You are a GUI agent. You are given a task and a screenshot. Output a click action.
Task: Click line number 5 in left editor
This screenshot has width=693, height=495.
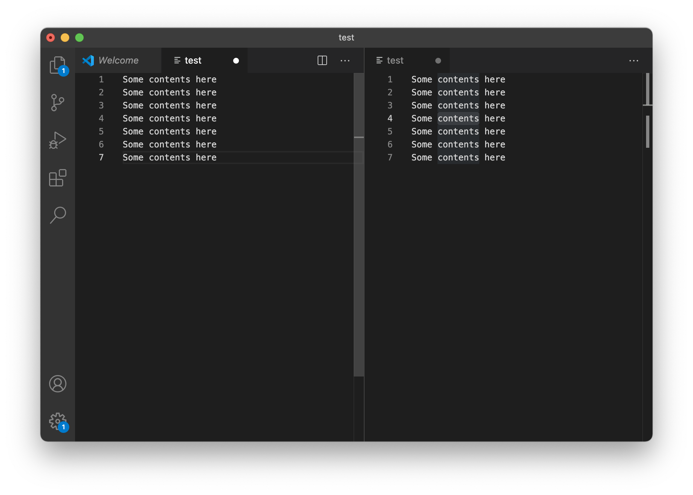point(101,132)
